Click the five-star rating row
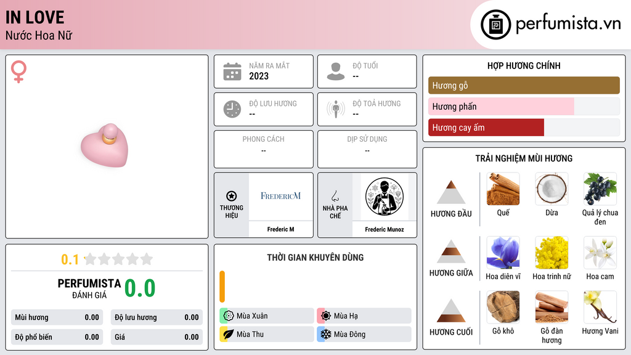 pos(118,259)
